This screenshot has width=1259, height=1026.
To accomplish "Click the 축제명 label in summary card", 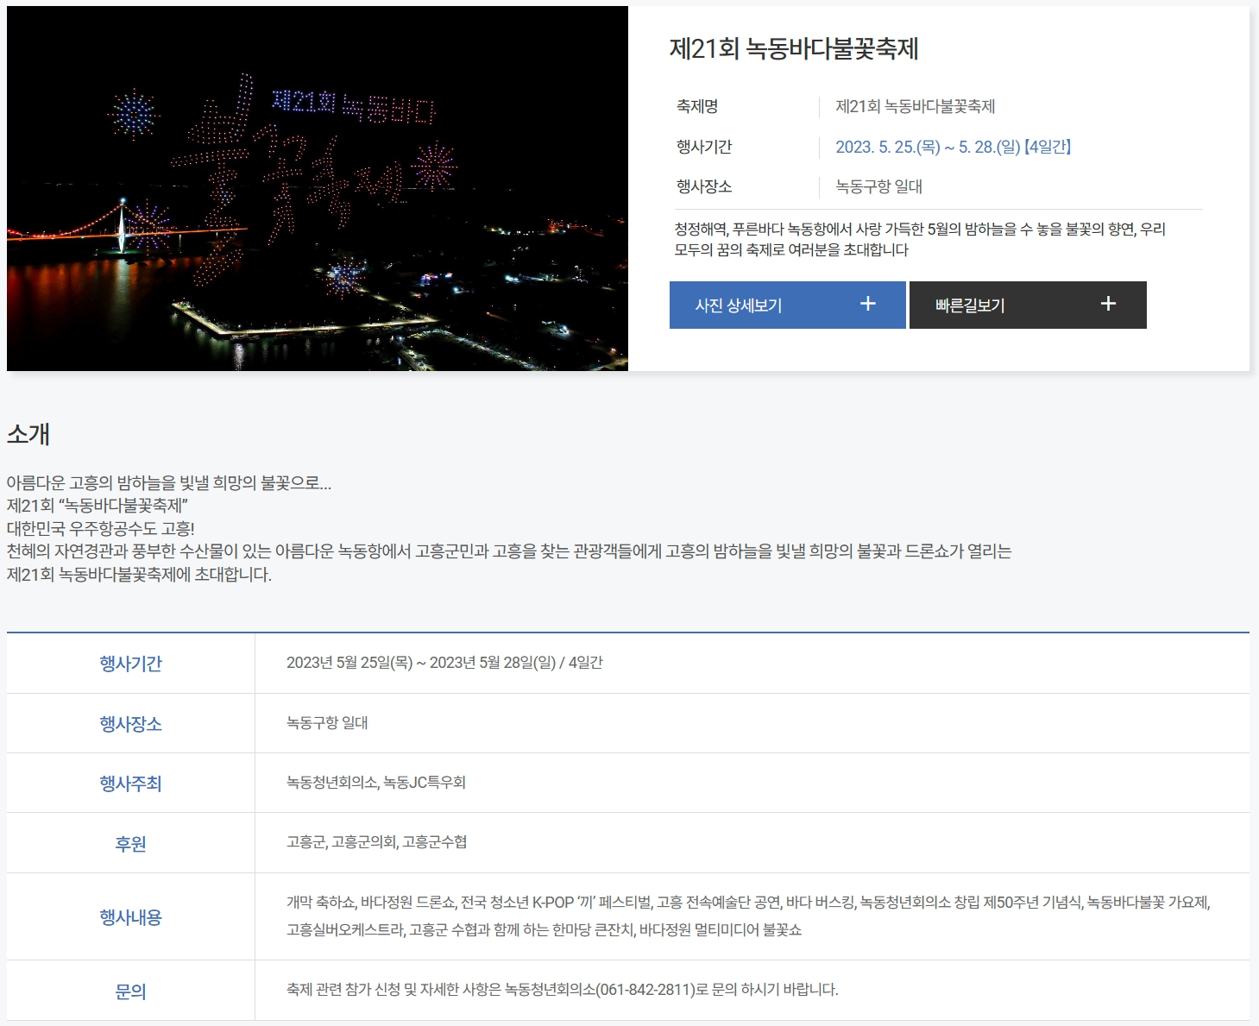I will pyautogui.click(x=697, y=106).
